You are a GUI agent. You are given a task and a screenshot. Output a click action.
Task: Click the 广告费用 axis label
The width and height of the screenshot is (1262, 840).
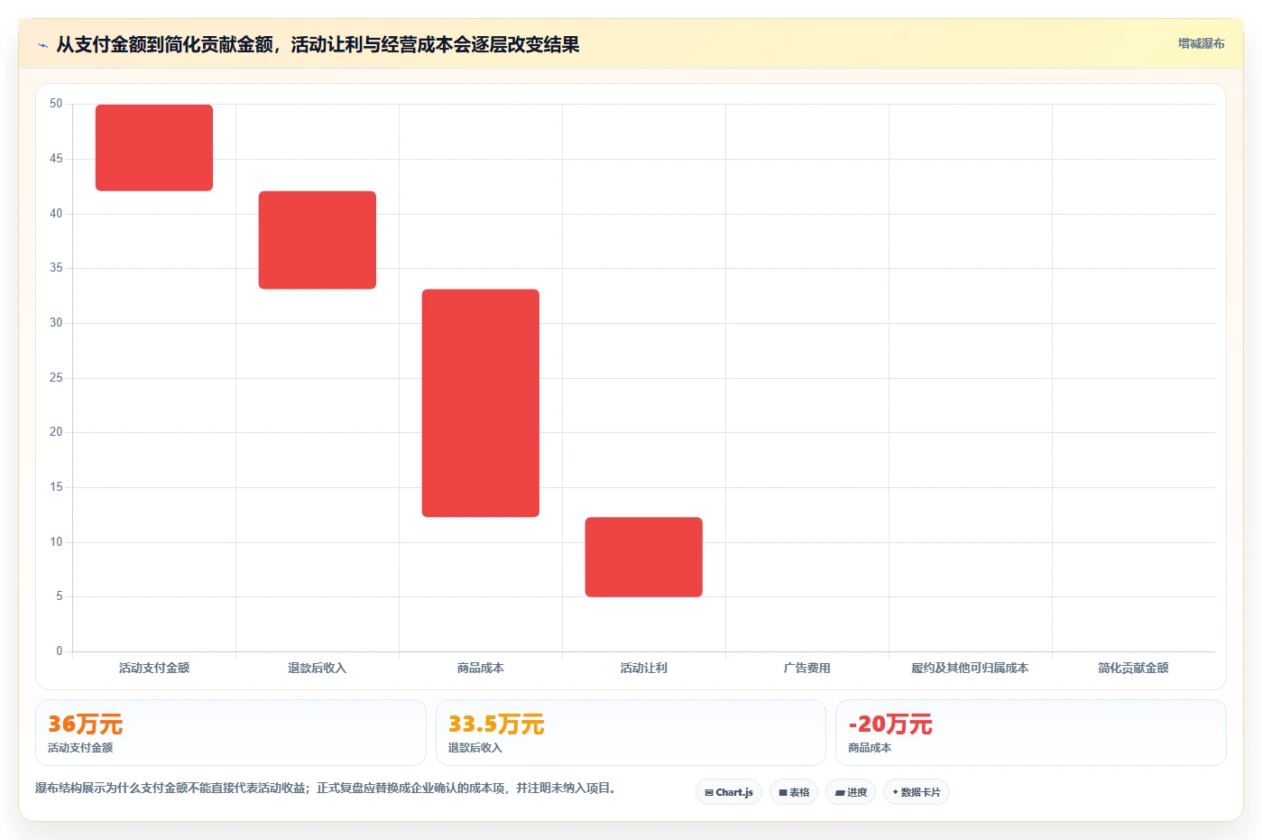click(807, 668)
